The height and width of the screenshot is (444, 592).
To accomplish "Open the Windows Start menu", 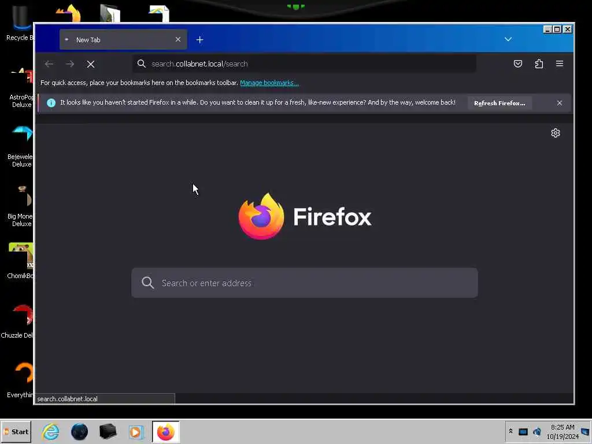I will [x=16, y=431].
